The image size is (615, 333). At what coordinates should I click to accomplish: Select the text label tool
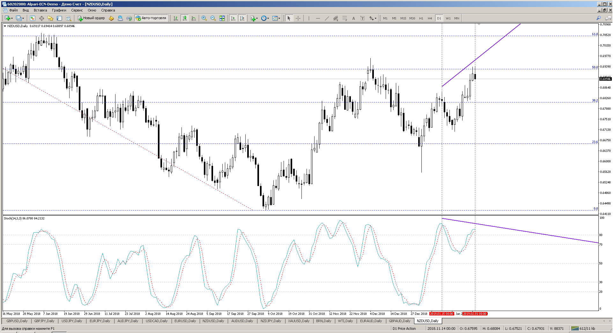tap(362, 18)
